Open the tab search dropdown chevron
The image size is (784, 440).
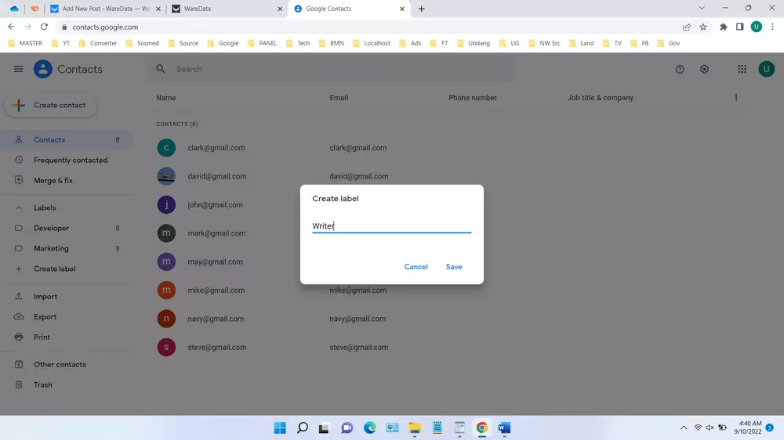tap(701, 9)
